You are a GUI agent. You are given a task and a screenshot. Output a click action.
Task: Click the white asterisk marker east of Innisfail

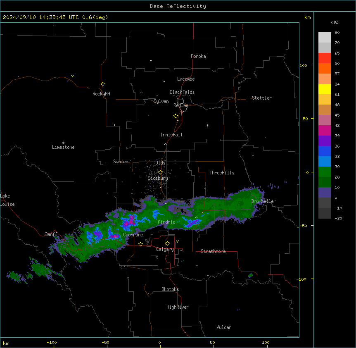[x=207, y=125]
